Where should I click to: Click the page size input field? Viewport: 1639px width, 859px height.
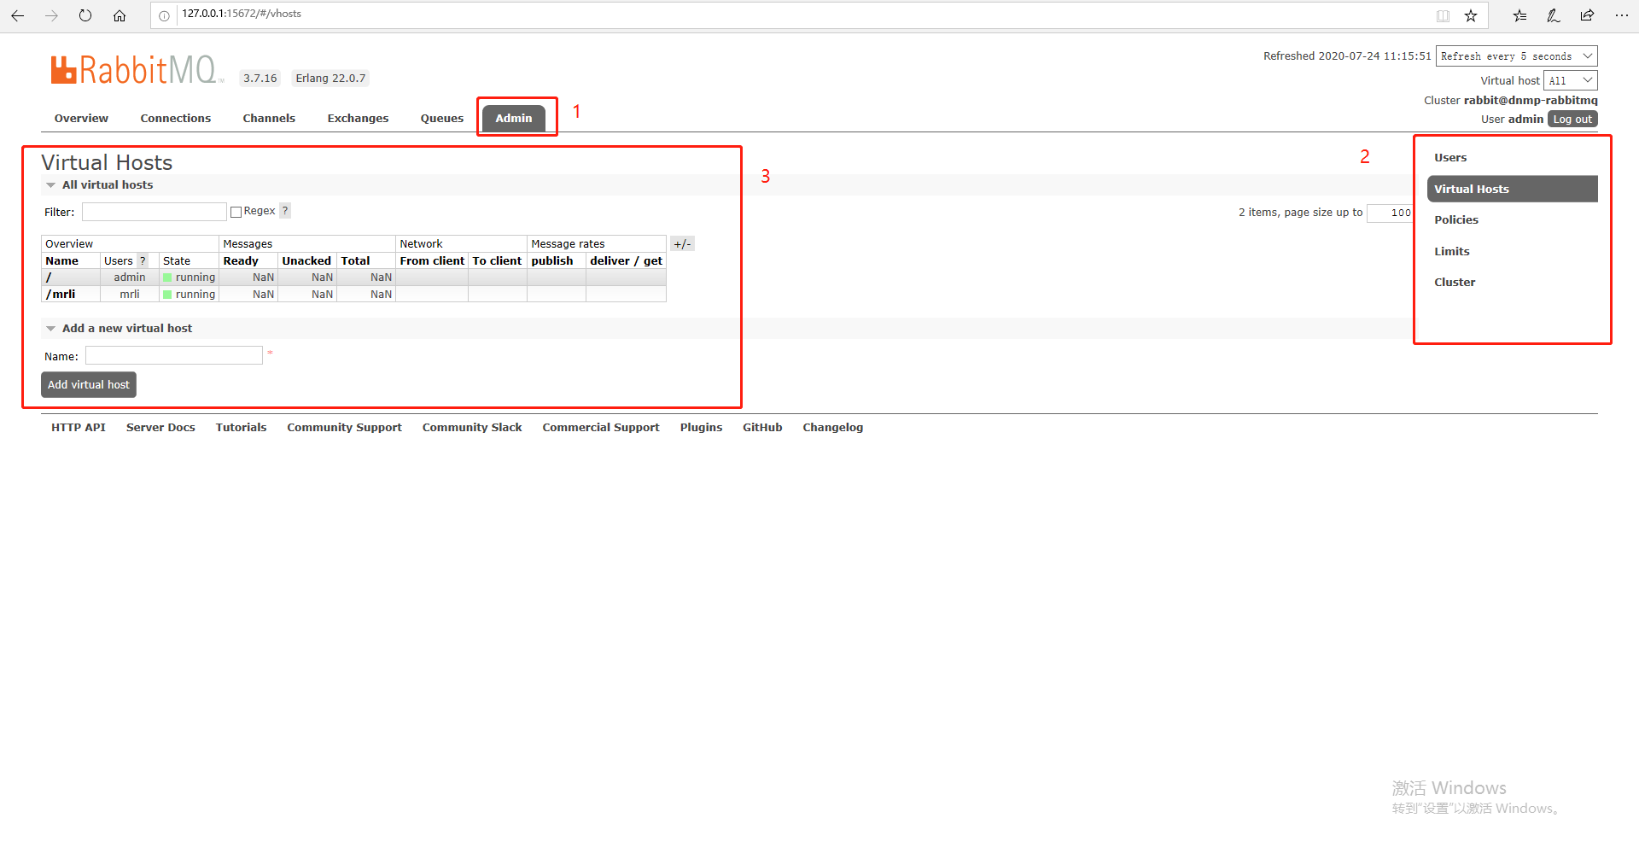click(x=1390, y=213)
